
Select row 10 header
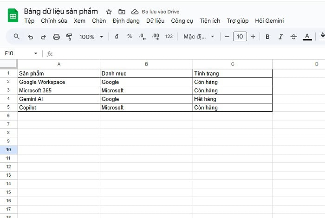(8, 149)
